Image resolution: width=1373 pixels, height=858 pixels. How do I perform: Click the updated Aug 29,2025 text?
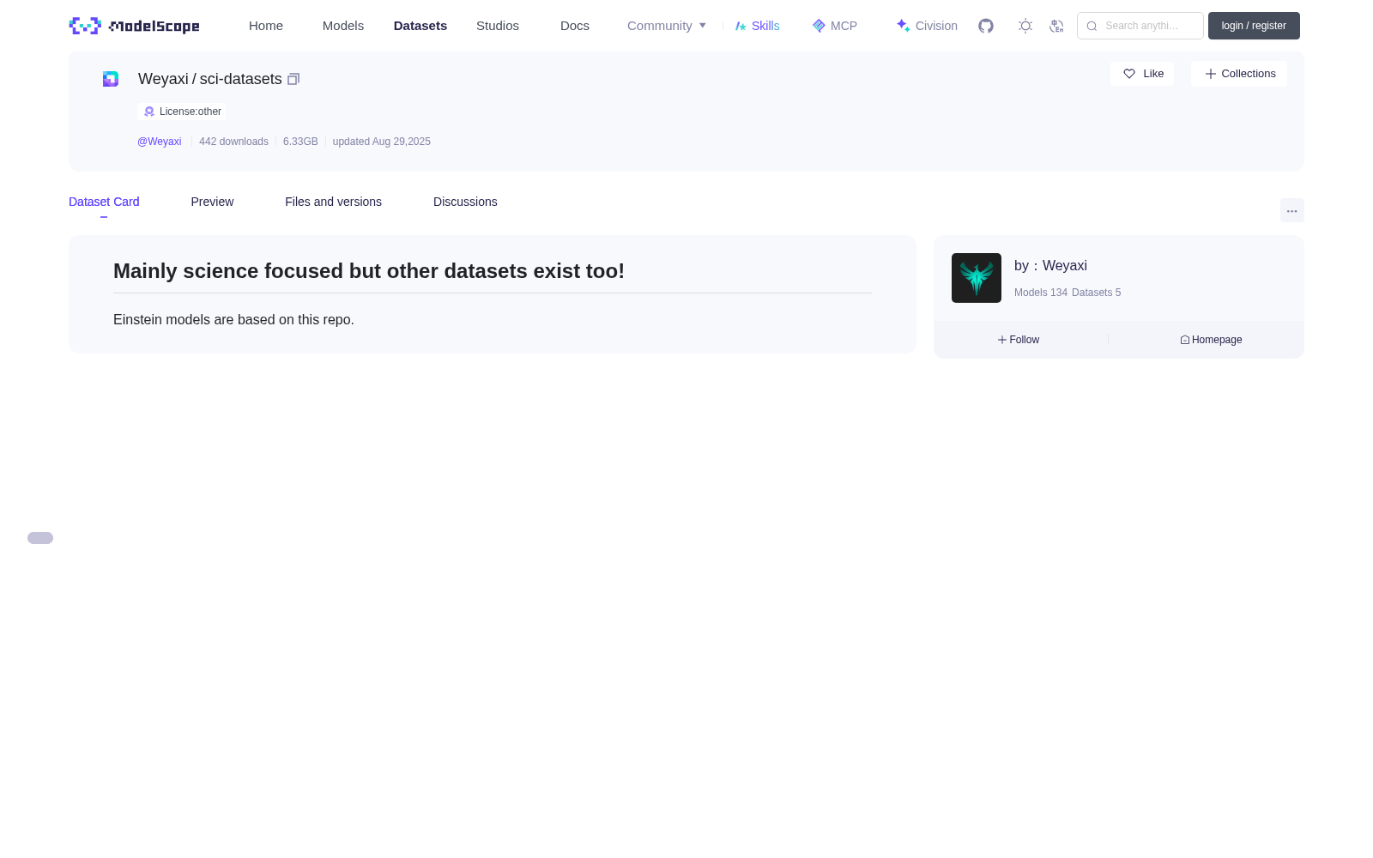point(382,142)
